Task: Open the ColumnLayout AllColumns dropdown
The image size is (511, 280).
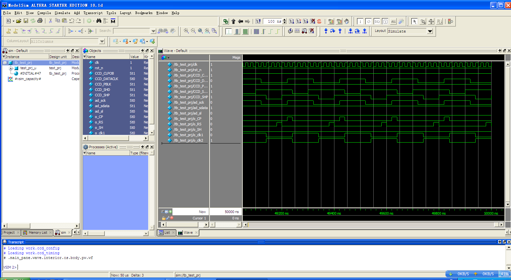Action: click(x=102, y=41)
